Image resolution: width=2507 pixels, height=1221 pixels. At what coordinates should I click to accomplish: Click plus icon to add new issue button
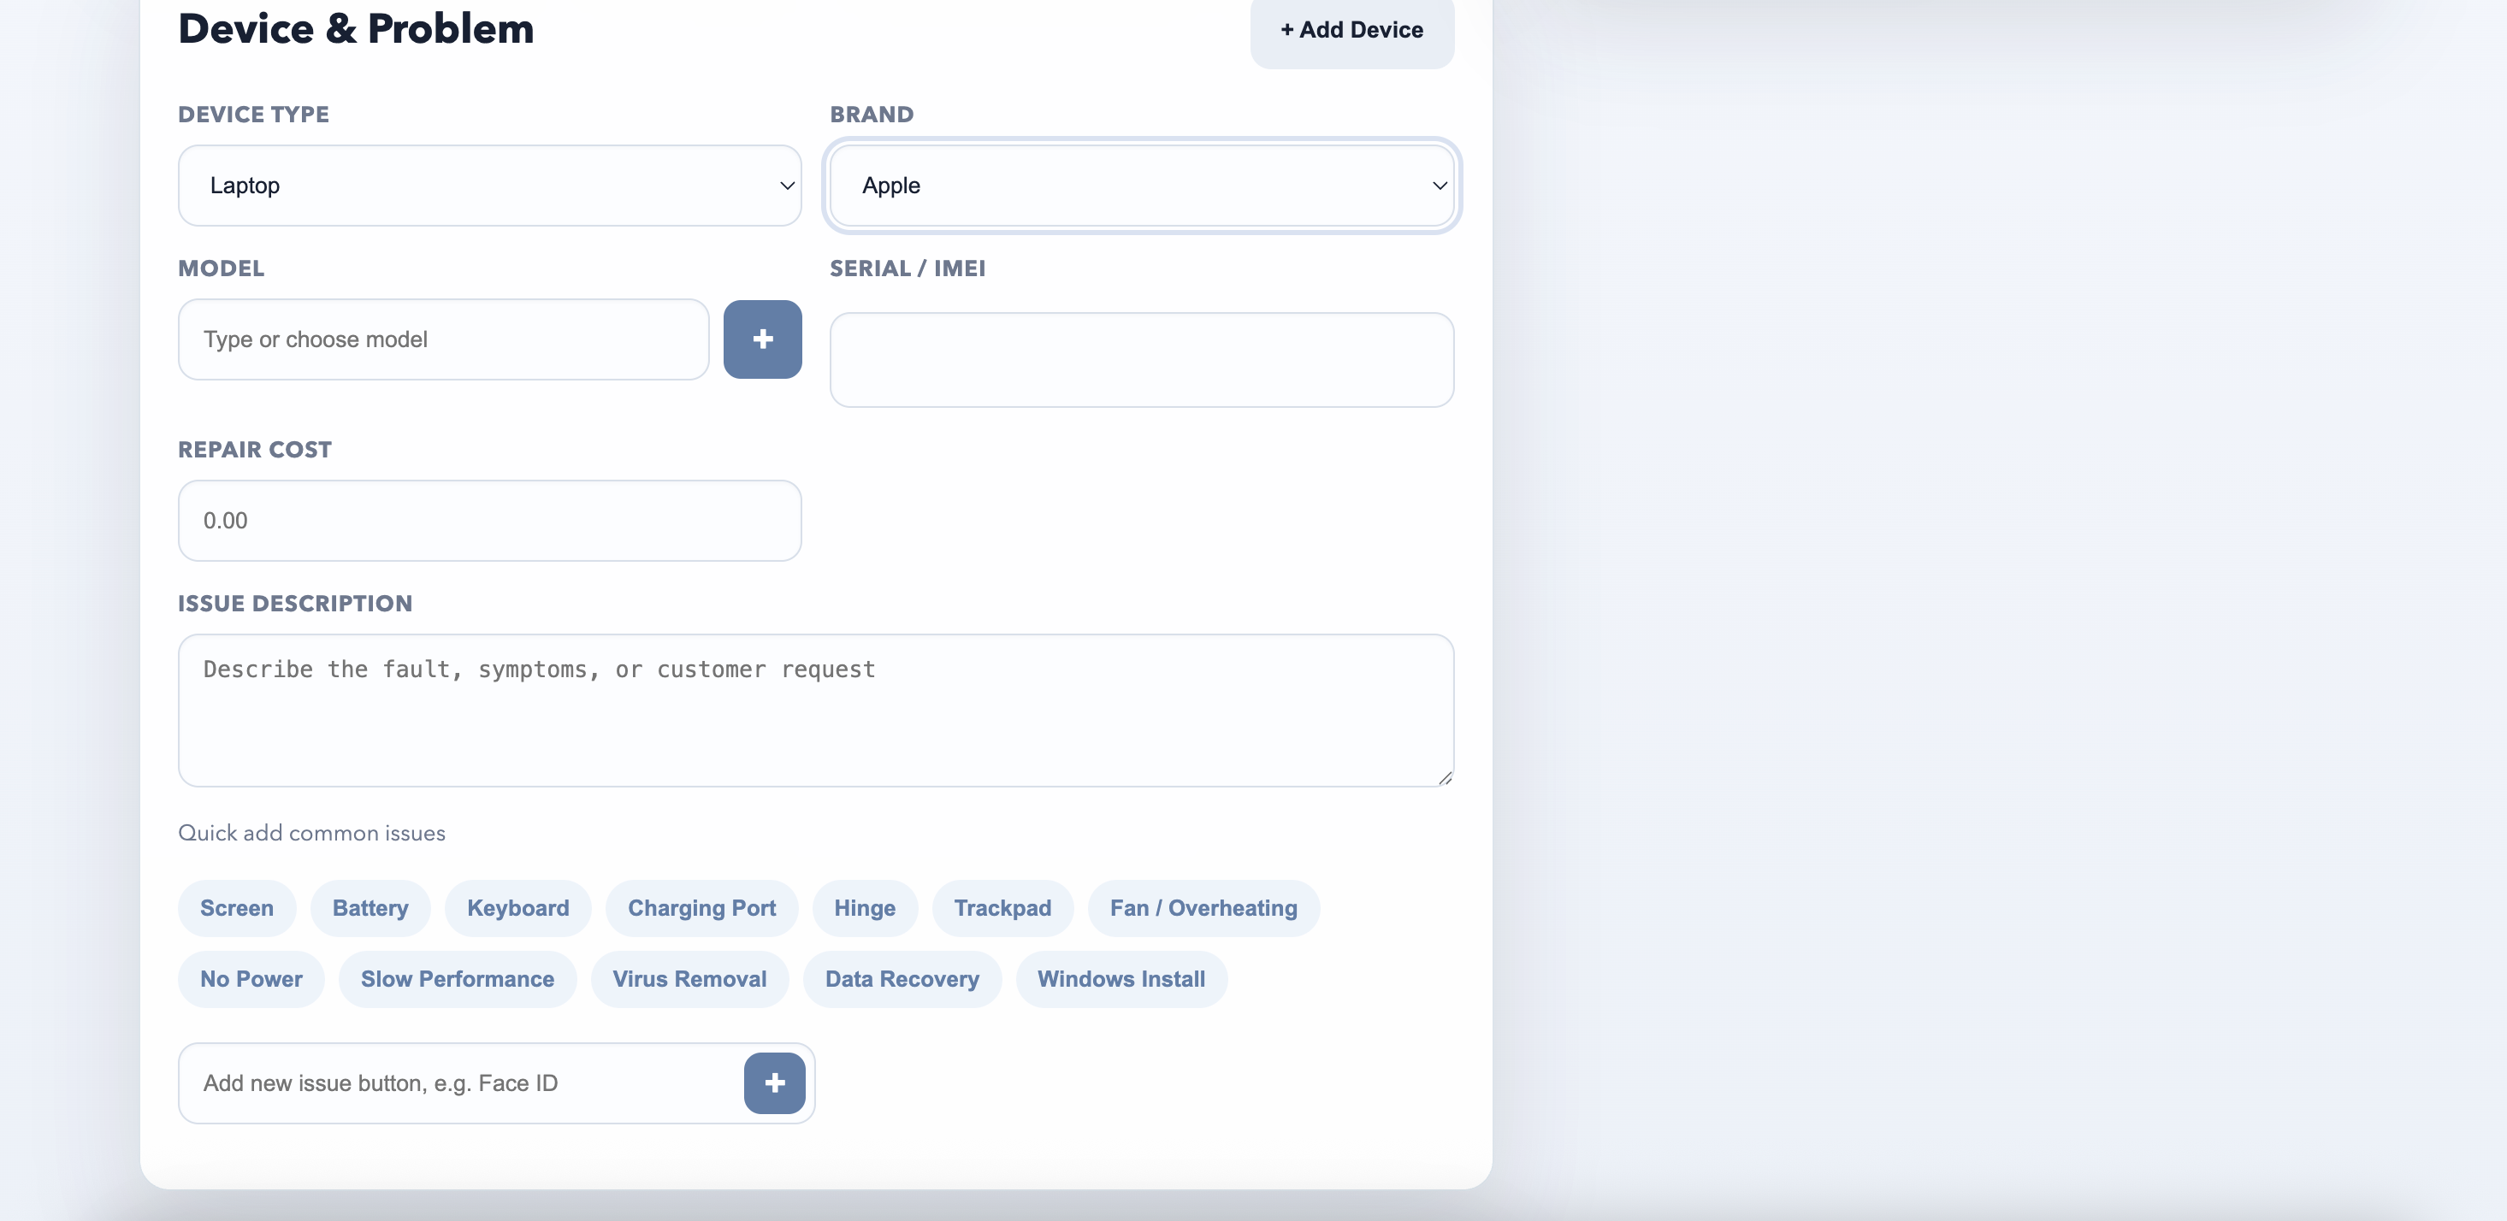point(774,1082)
